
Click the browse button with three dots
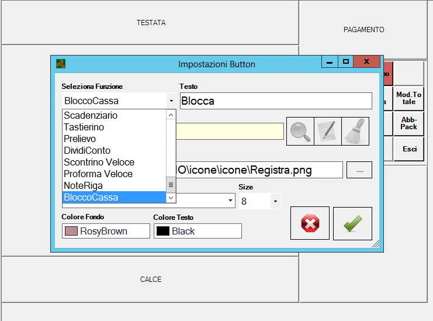coord(359,170)
